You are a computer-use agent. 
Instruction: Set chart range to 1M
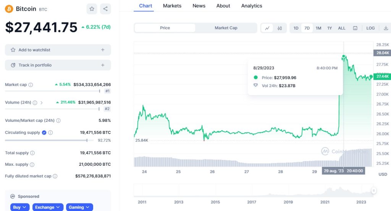(318, 28)
